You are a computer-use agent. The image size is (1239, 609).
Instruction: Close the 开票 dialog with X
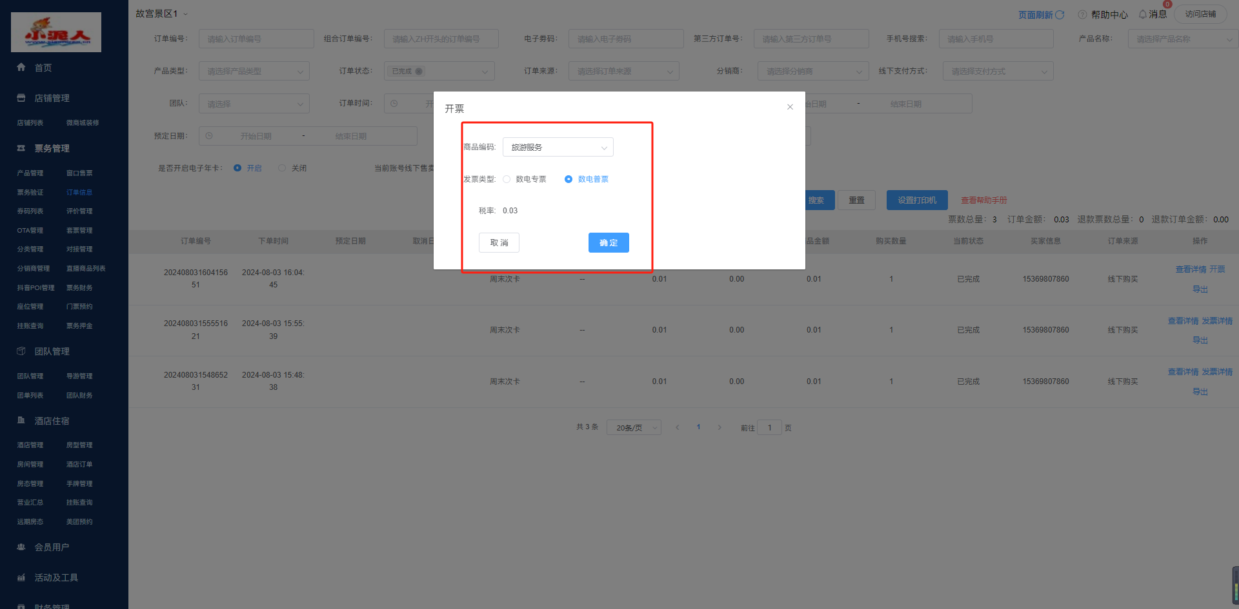click(790, 107)
